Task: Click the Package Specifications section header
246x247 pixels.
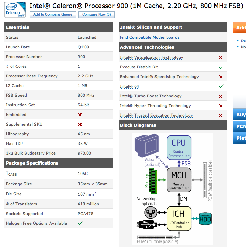Action: point(59,163)
